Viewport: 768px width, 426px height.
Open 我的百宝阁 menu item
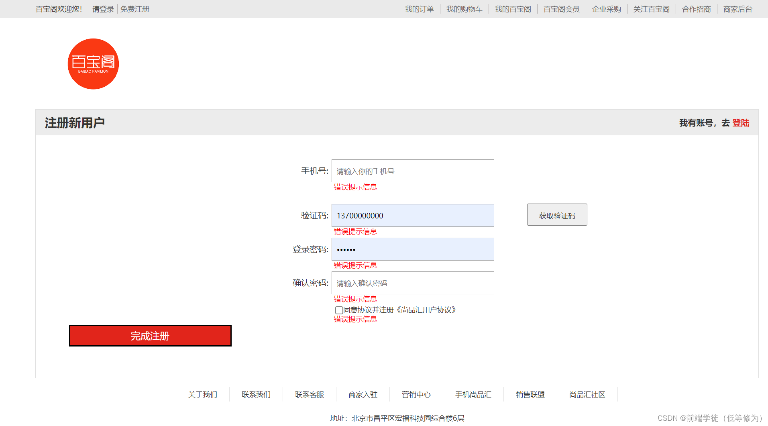click(513, 9)
